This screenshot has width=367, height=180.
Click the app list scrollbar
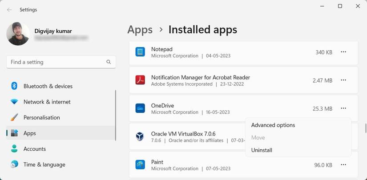(x=365, y=127)
